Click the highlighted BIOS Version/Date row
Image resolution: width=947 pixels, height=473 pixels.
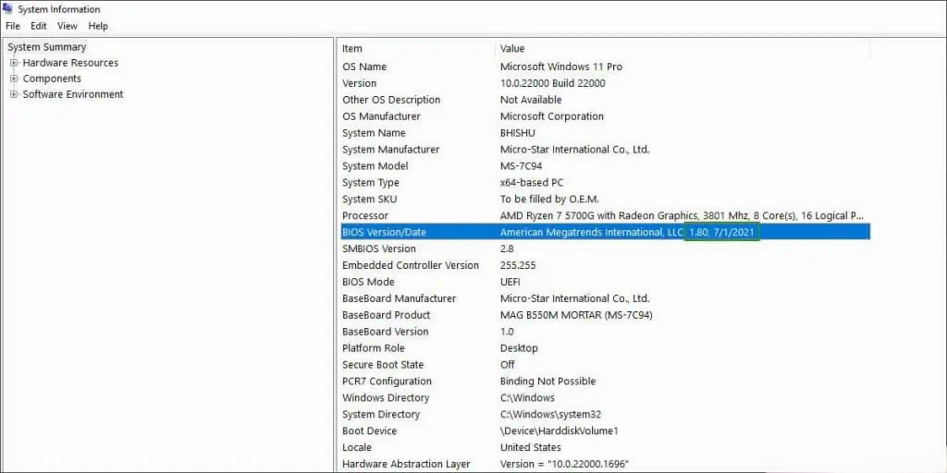604,232
